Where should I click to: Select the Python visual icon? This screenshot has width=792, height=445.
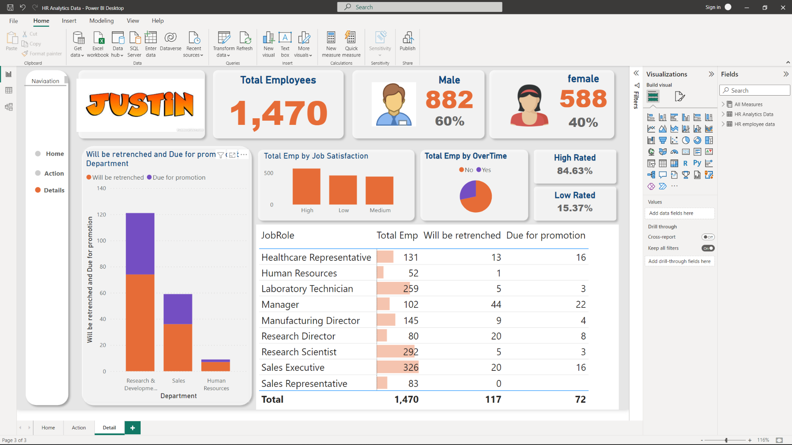point(697,163)
